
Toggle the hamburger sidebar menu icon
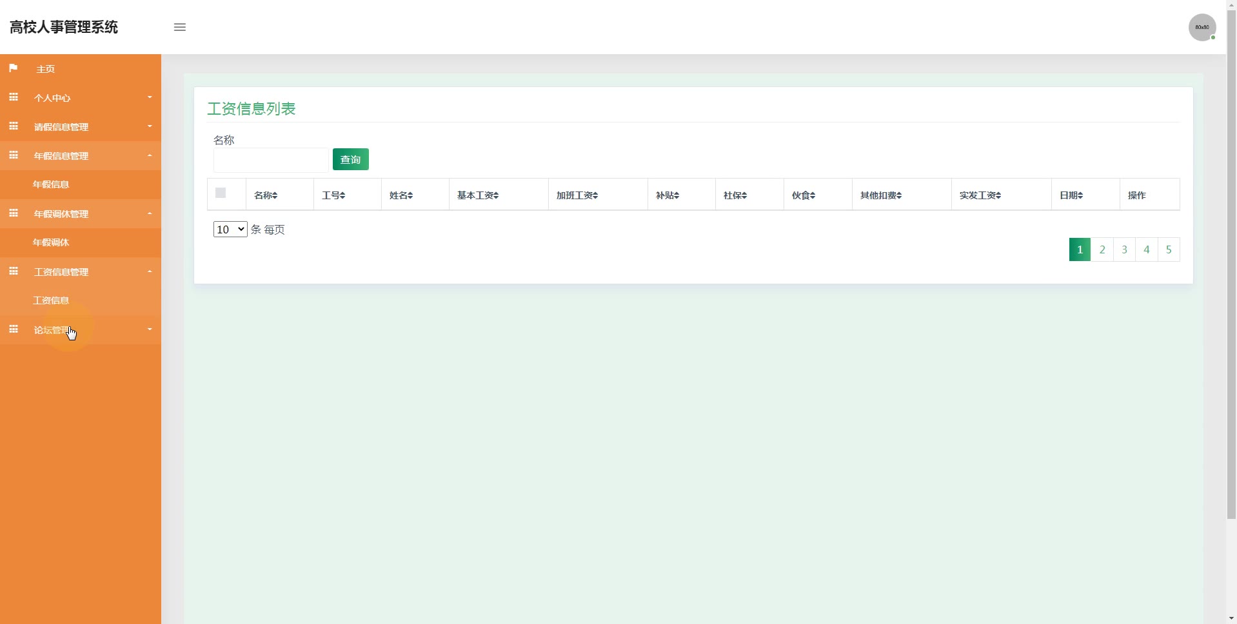pyautogui.click(x=180, y=27)
